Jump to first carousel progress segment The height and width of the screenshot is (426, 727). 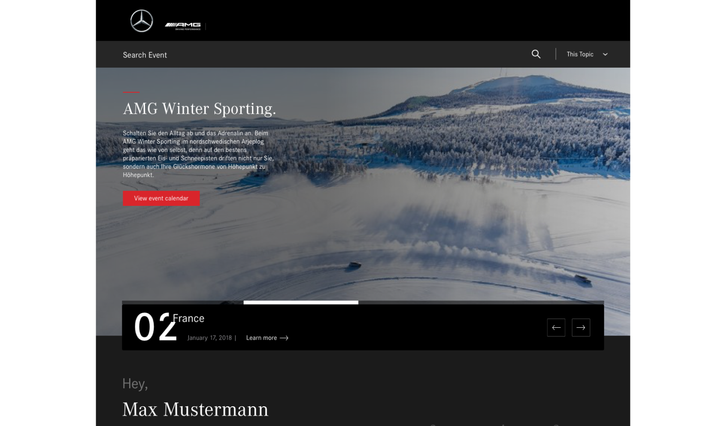click(x=183, y=302)
